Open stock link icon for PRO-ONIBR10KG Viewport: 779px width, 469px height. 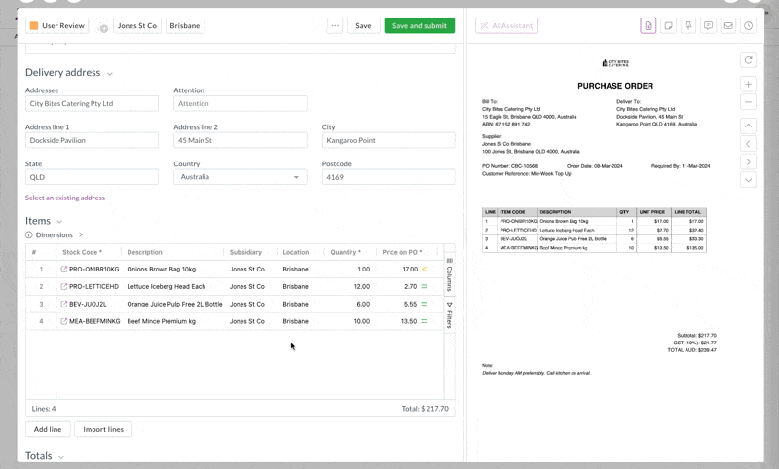point(64,269)
